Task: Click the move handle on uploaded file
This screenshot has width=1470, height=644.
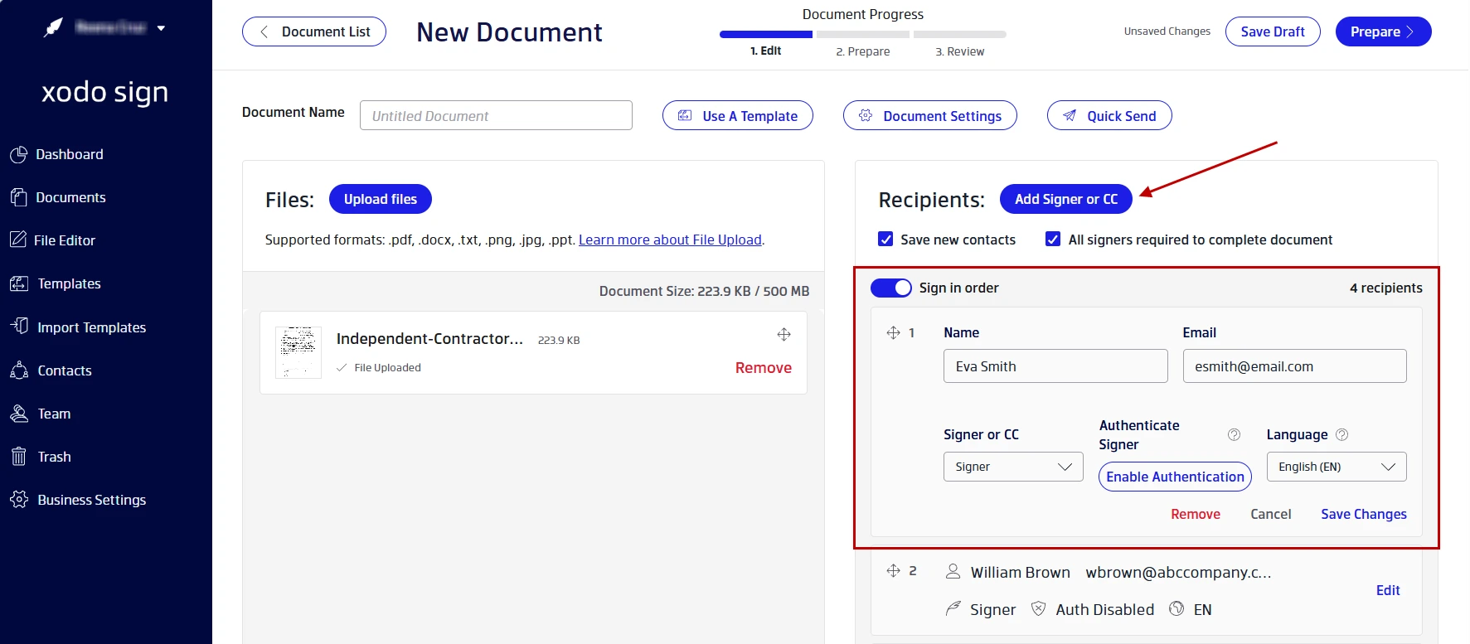Action: (784, 334)
